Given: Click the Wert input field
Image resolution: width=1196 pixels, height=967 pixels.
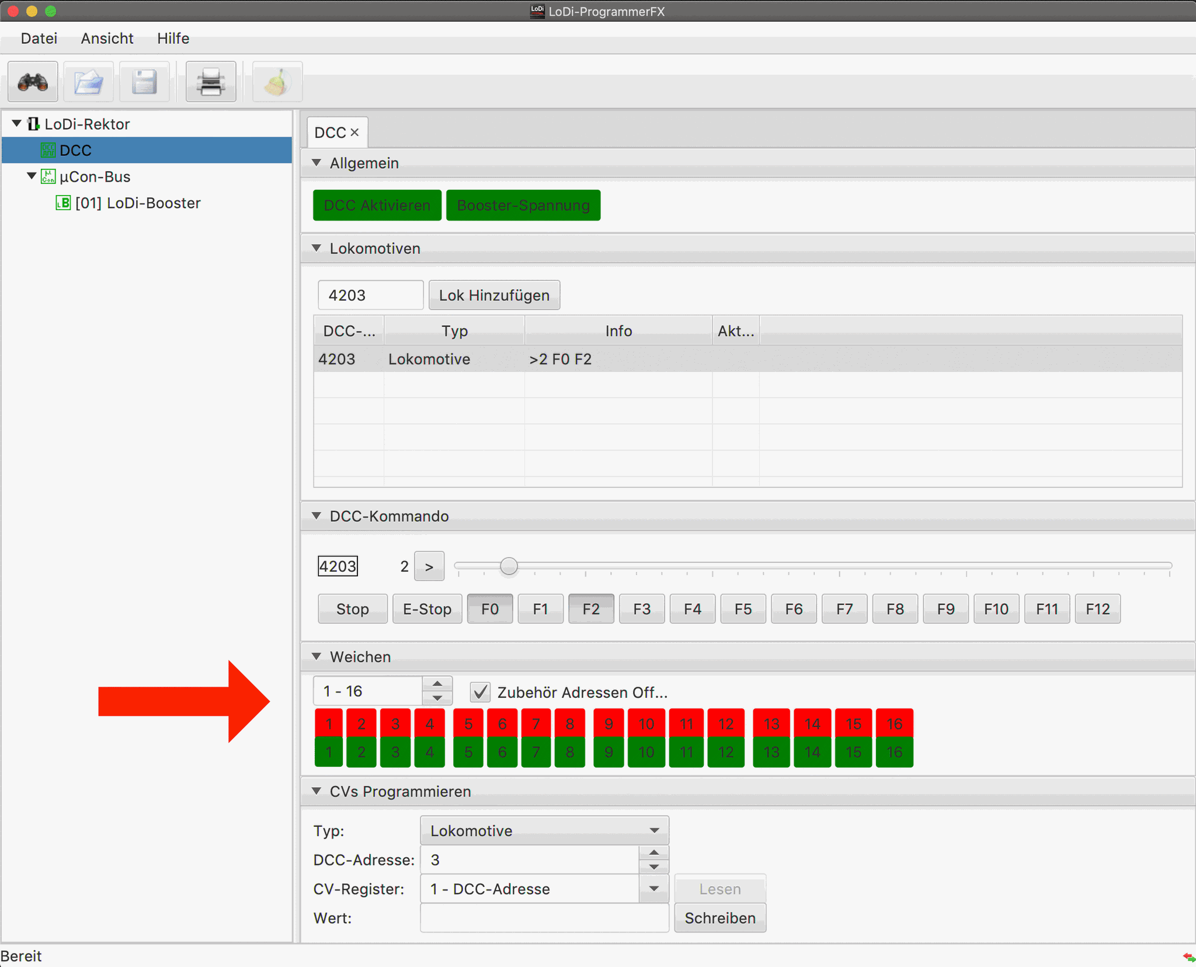Looking at the screenshot, I should click(x=544, y=918).
